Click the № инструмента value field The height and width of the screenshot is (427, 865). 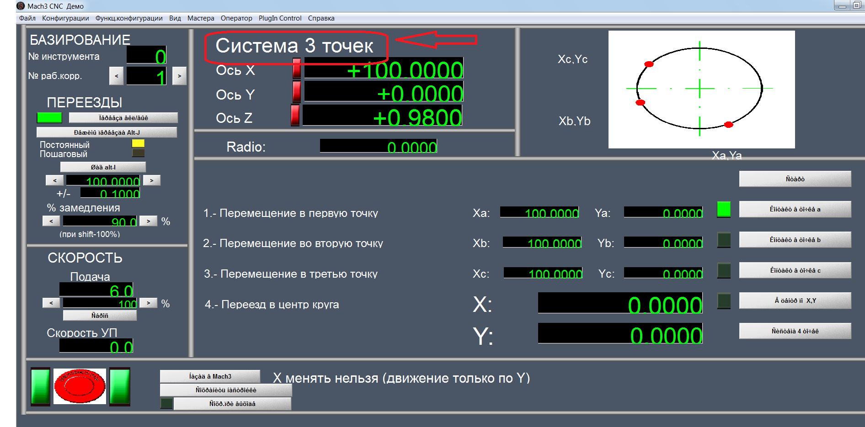(x=146, y=55)
